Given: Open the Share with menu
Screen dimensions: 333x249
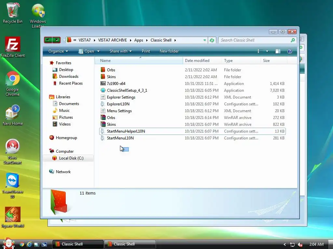Looking at the screenshot, I should [x=120, y=51].
